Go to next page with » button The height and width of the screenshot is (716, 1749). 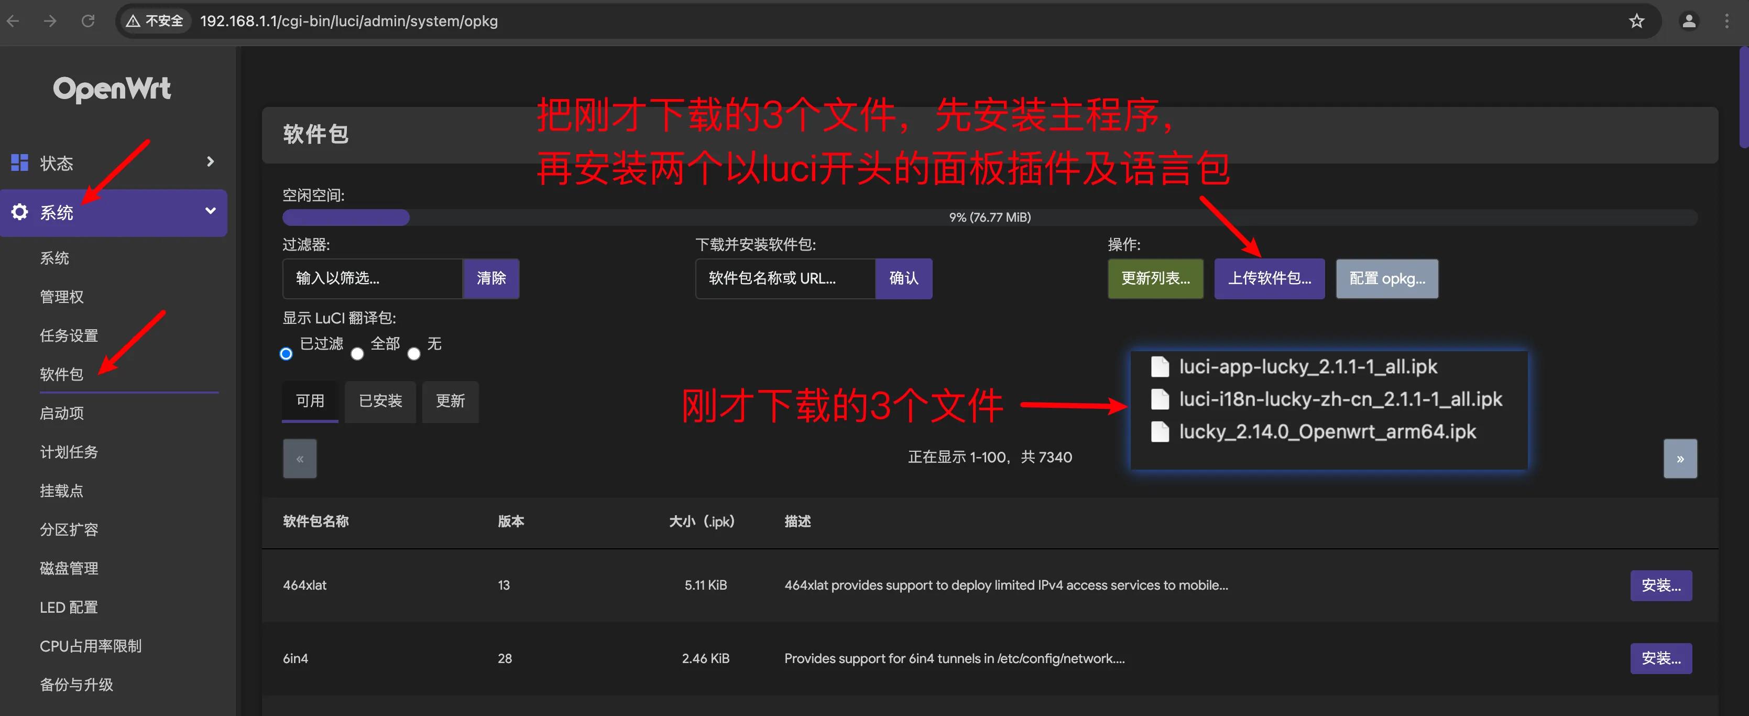pyautogui.click(x=1680, y=459)
